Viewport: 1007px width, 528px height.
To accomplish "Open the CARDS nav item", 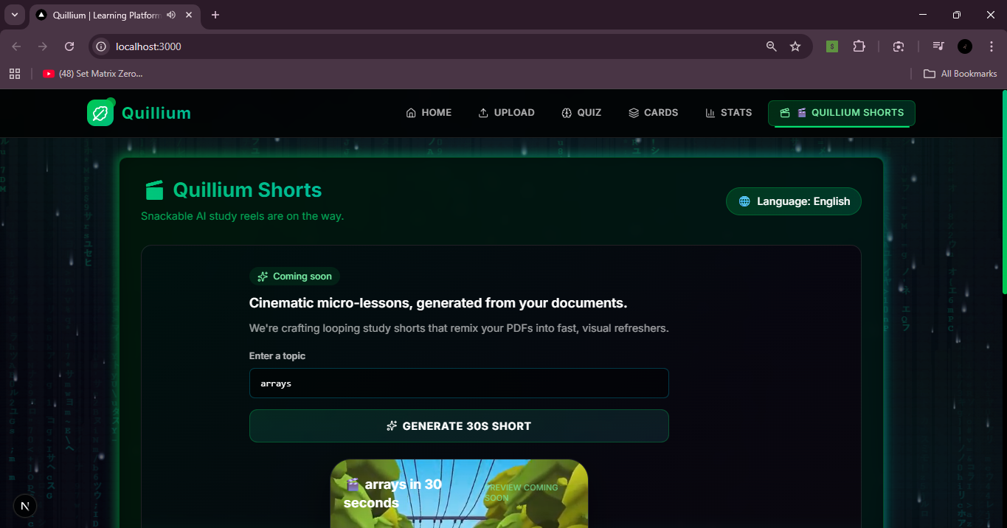I will point(653,113).
